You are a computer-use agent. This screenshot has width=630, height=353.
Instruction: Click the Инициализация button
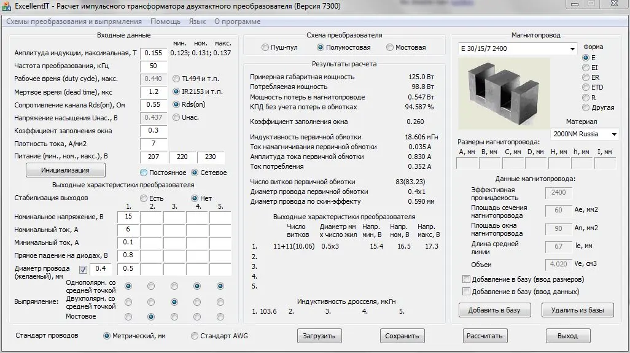(65, 170)
